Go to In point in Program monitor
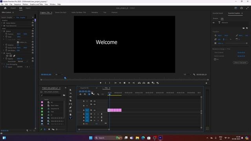This screenshot has width=251, height=141. coord(115,83)
